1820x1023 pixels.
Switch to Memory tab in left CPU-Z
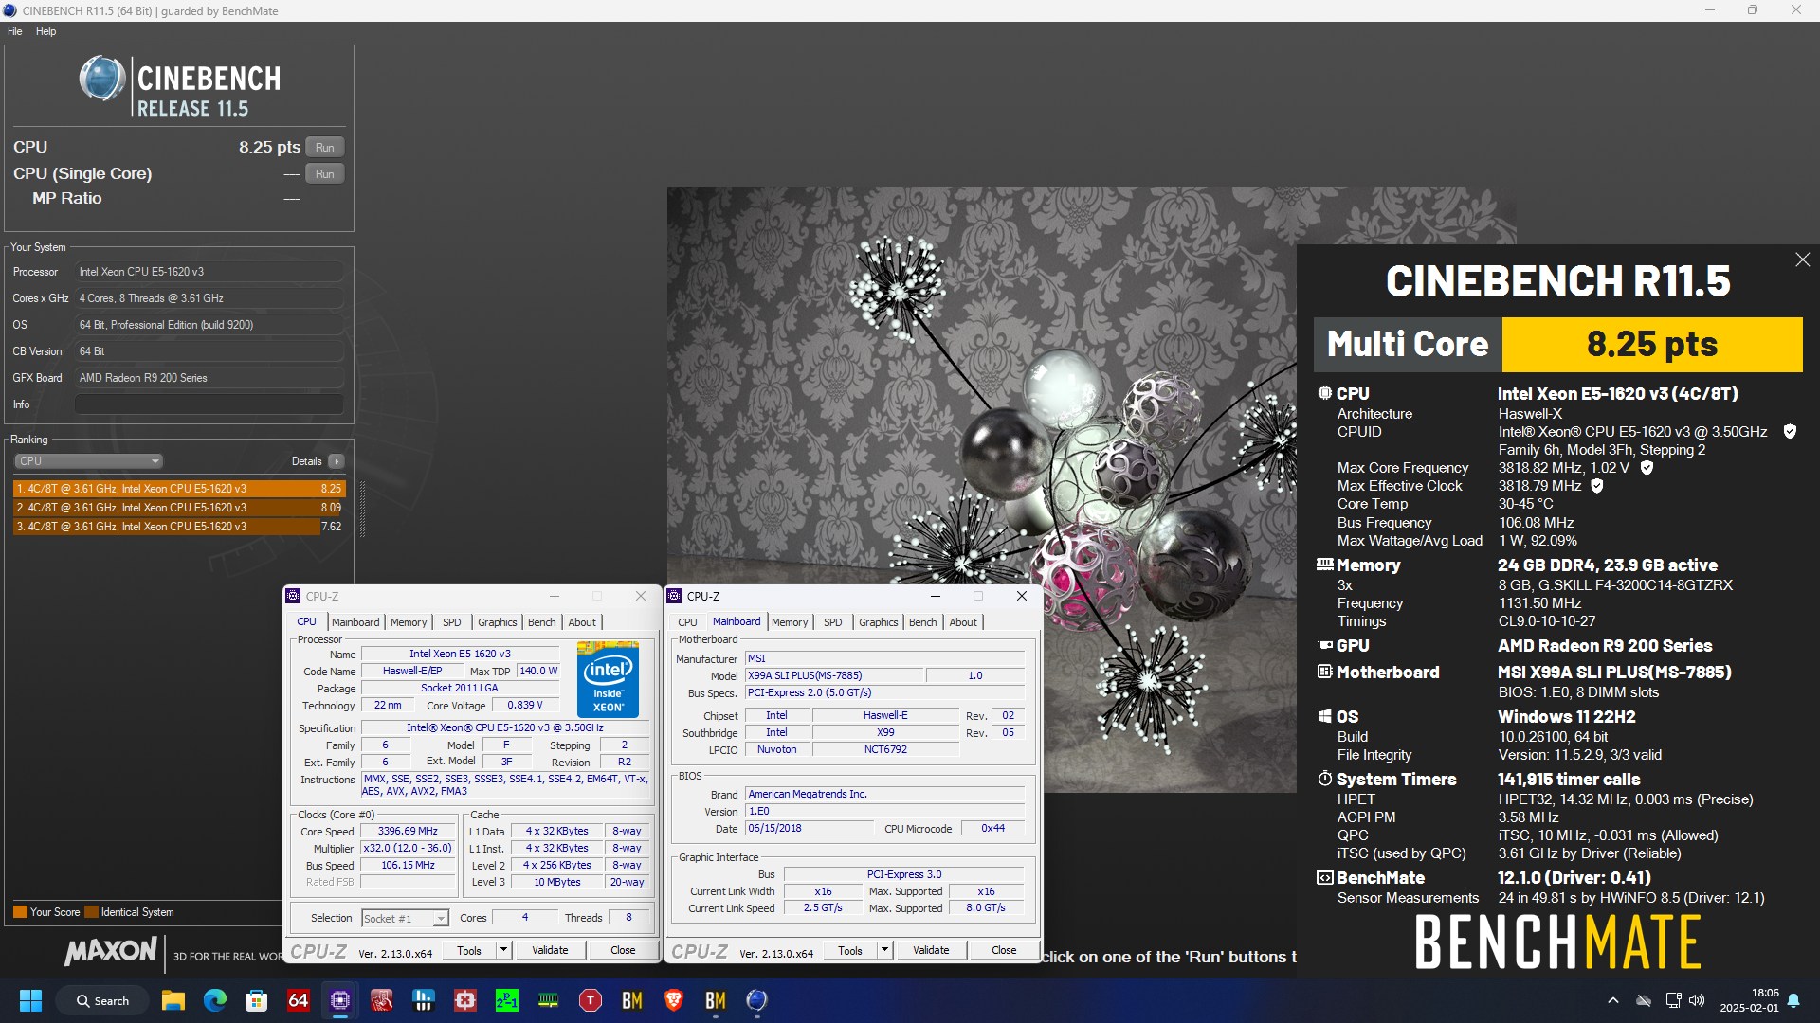pyautogui.click(x=409, y=622)
